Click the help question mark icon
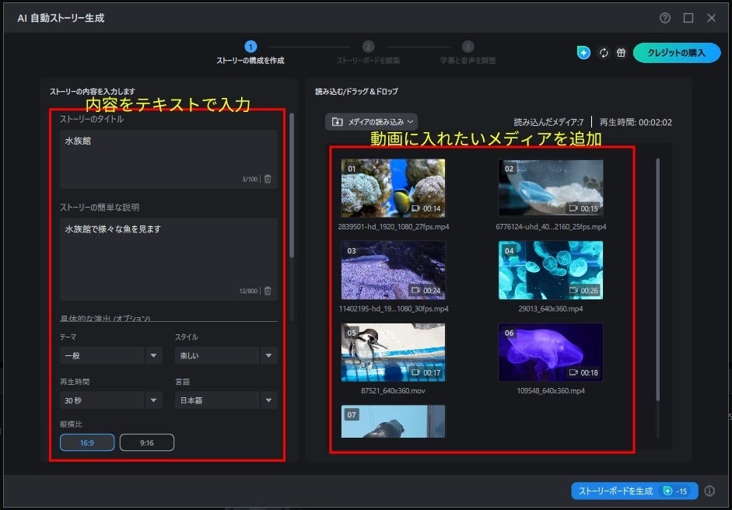732x510 pixels. tap(665, 18)
